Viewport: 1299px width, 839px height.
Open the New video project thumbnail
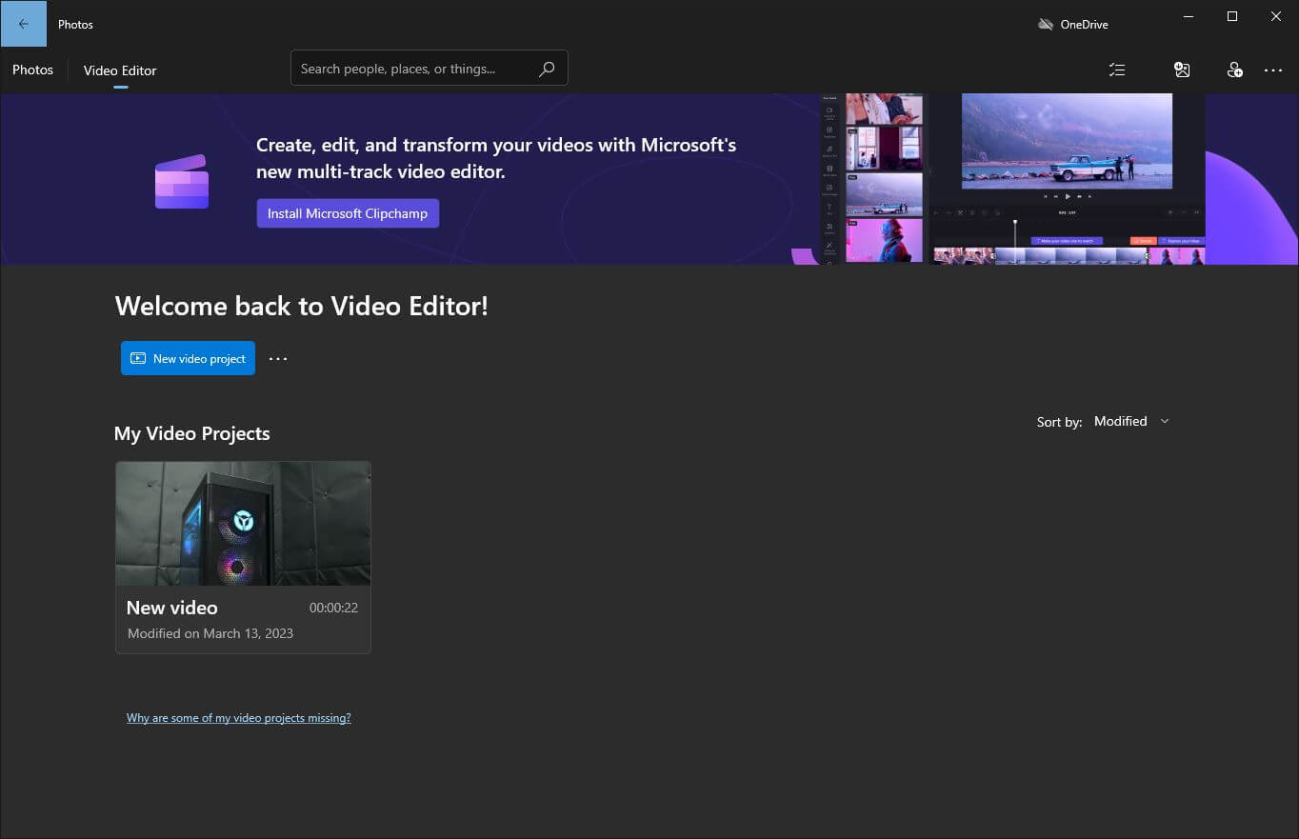point(243,524)
